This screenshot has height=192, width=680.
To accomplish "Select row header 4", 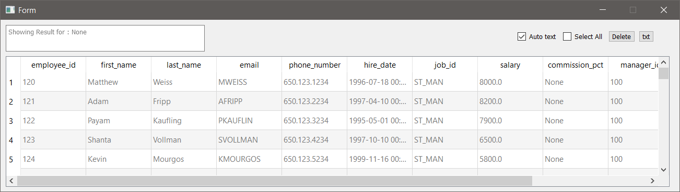I will coord(13,140).
